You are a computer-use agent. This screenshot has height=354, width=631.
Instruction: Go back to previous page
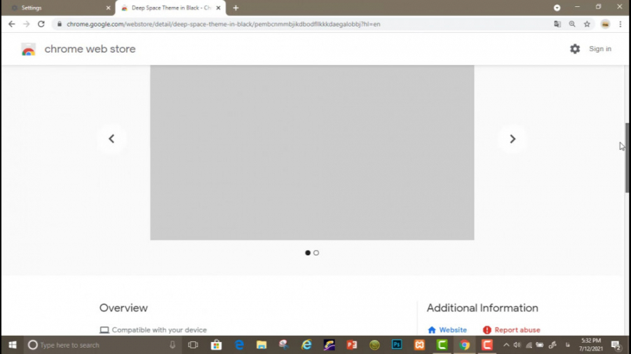12,24
